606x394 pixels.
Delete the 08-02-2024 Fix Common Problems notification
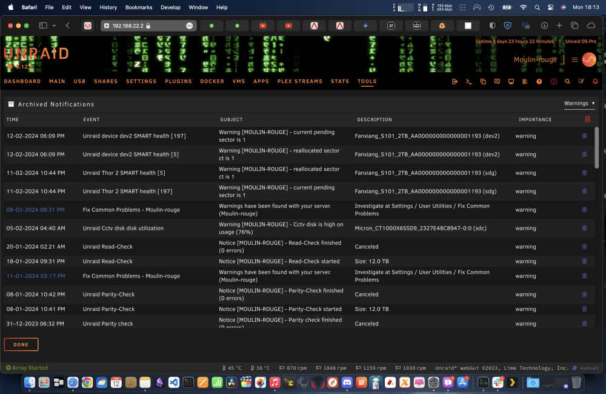tap(584, 210)
